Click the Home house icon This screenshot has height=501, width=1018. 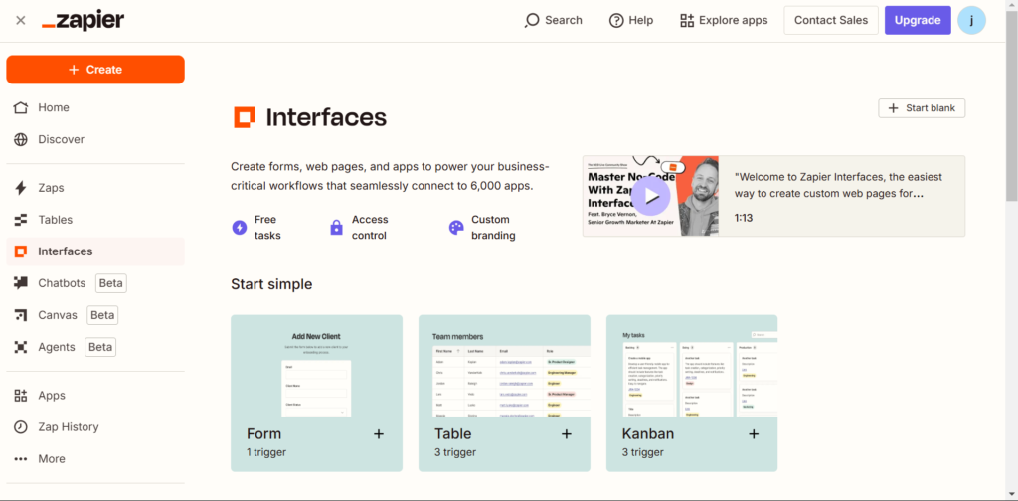pos(21,107)
